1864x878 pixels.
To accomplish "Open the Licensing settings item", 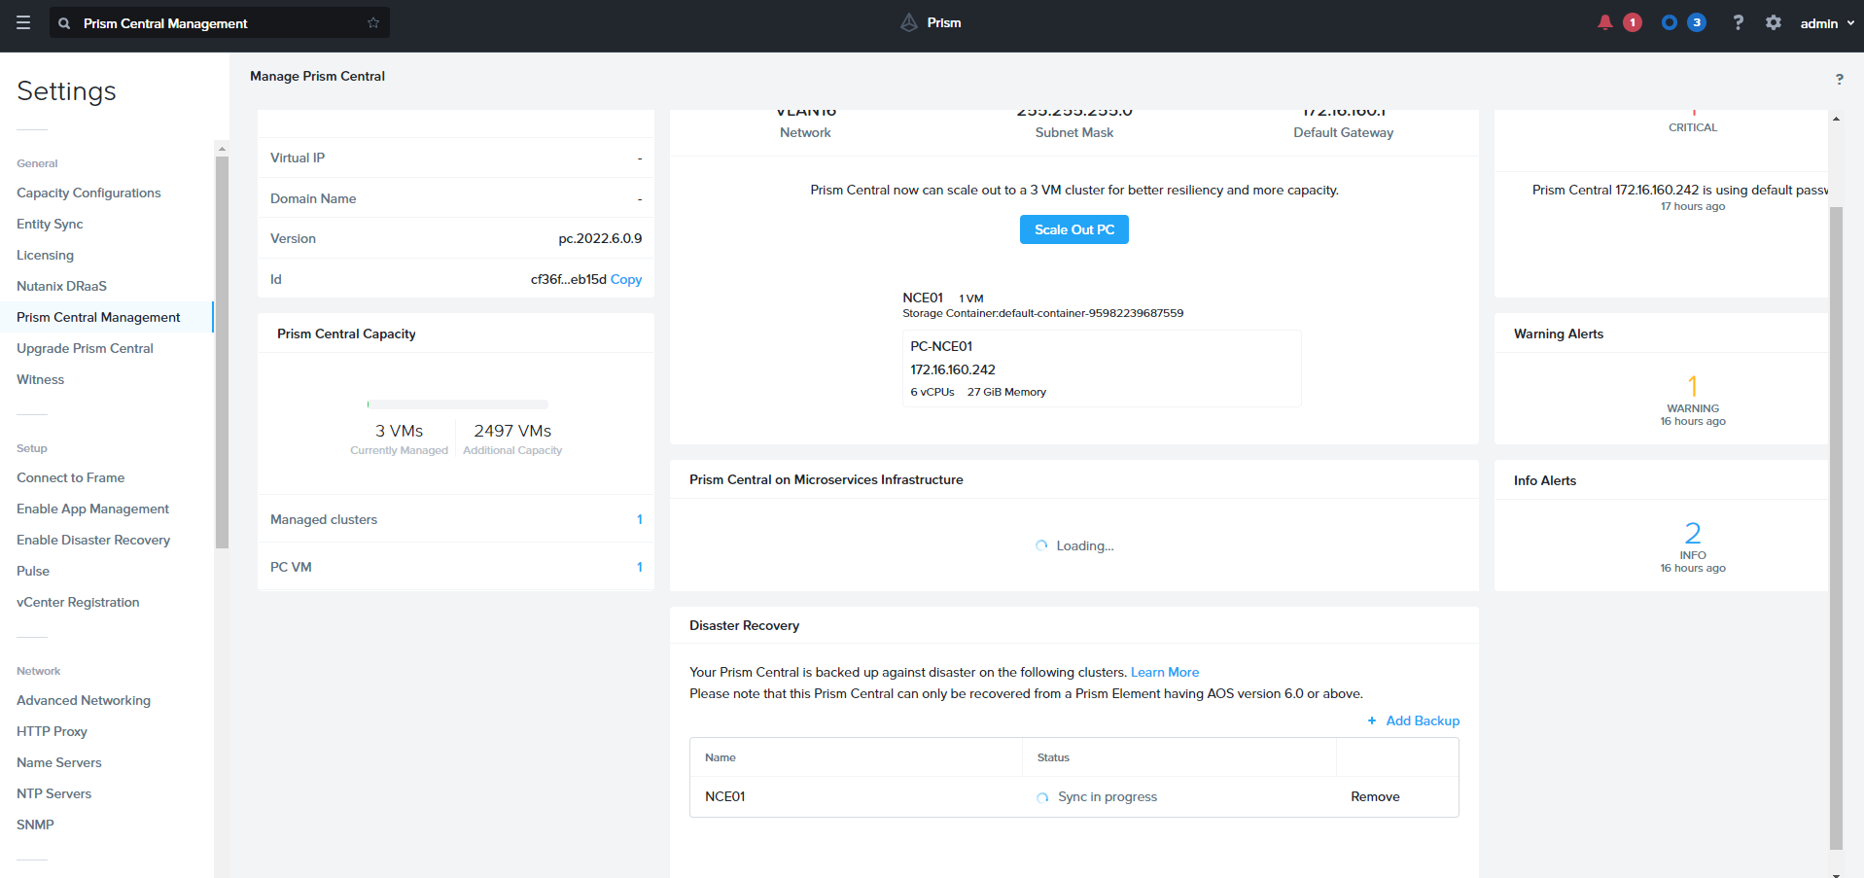I will pyautogui.click(x=45, y=255).
